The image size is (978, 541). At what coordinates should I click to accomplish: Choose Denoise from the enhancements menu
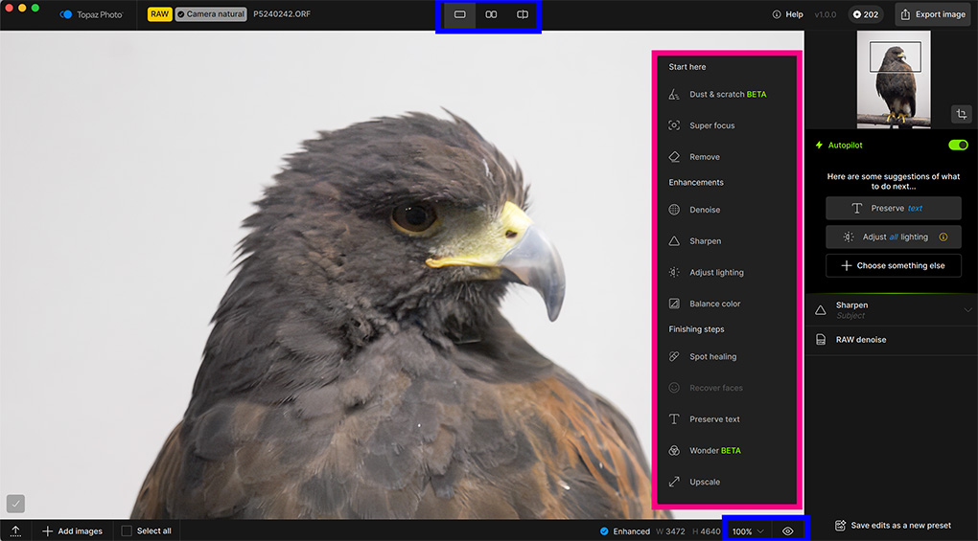(705, 210)
